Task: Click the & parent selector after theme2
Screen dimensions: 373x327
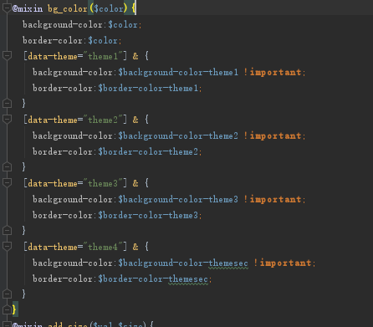Action: click(135, 120)
